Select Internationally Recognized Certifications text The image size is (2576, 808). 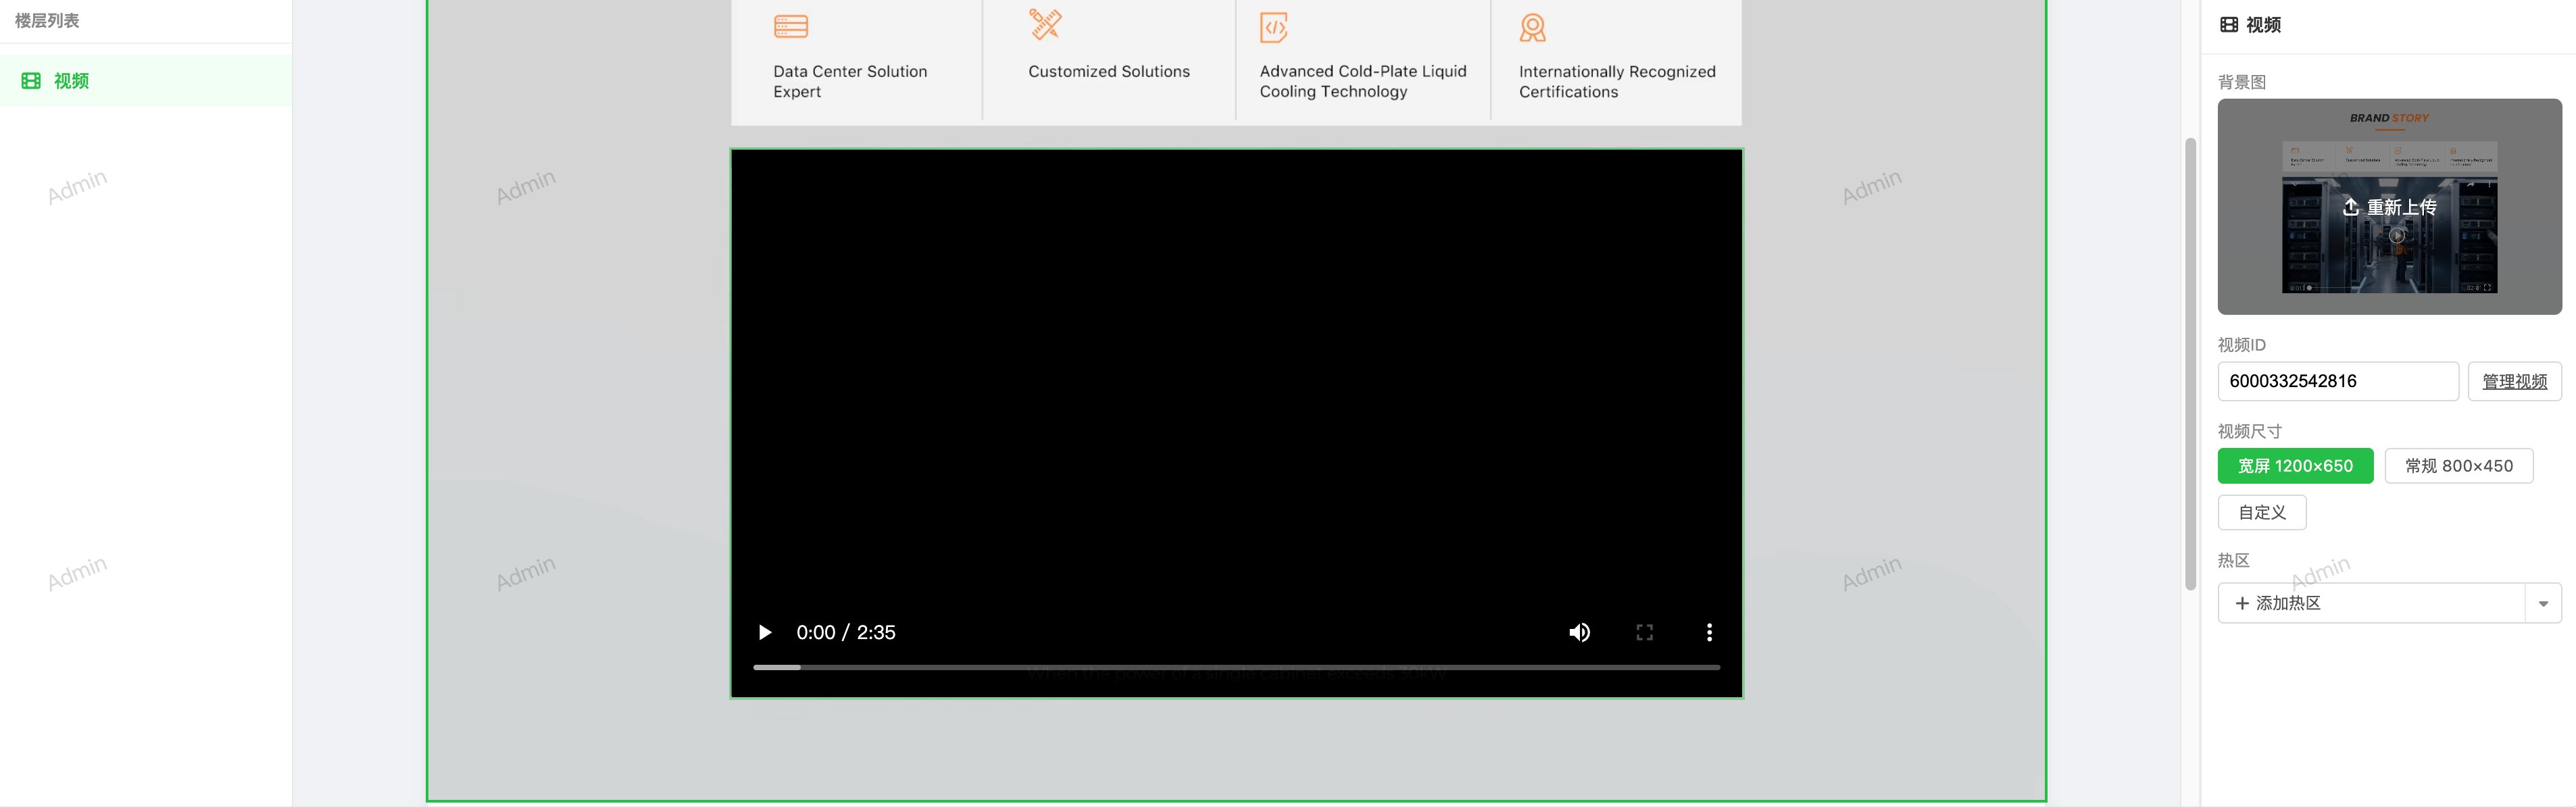coord(1617,81)
